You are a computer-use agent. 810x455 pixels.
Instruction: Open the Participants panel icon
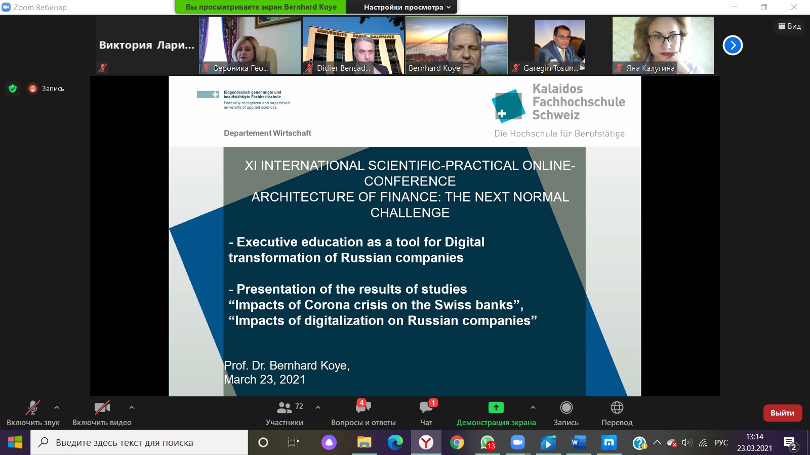[x=285, y=408]
